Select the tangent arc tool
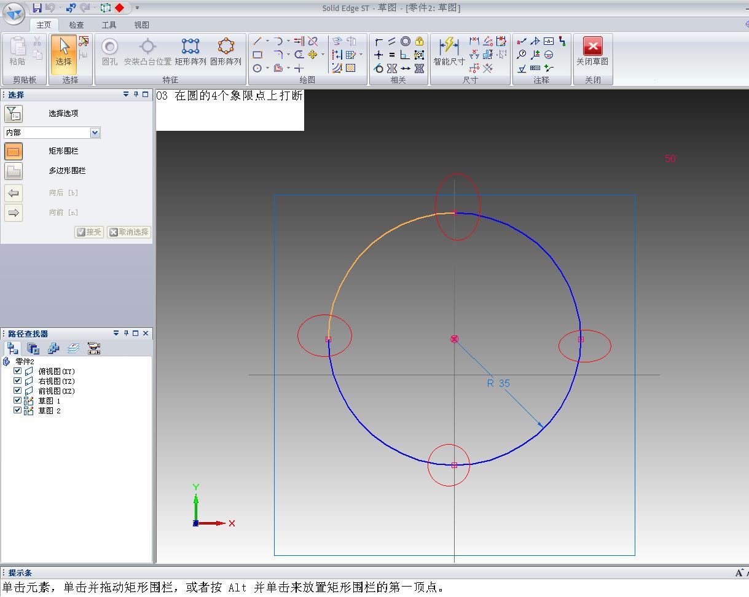This screenshot has width=749, height=597. [278, 41]
